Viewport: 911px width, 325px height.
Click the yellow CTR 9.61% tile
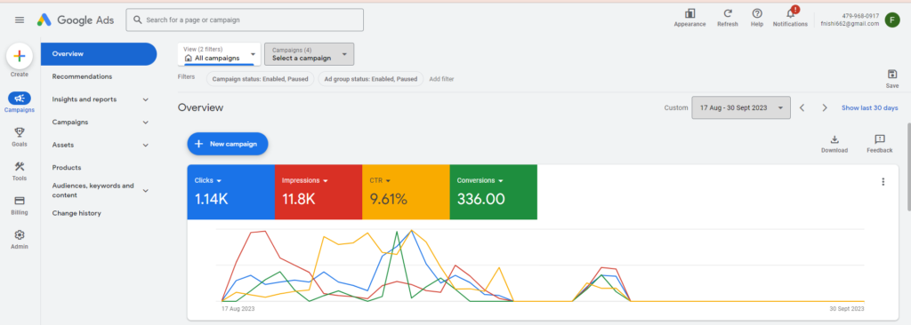click(x=406, y=192)
